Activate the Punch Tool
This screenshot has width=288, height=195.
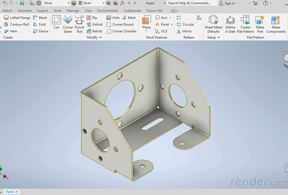79,21
